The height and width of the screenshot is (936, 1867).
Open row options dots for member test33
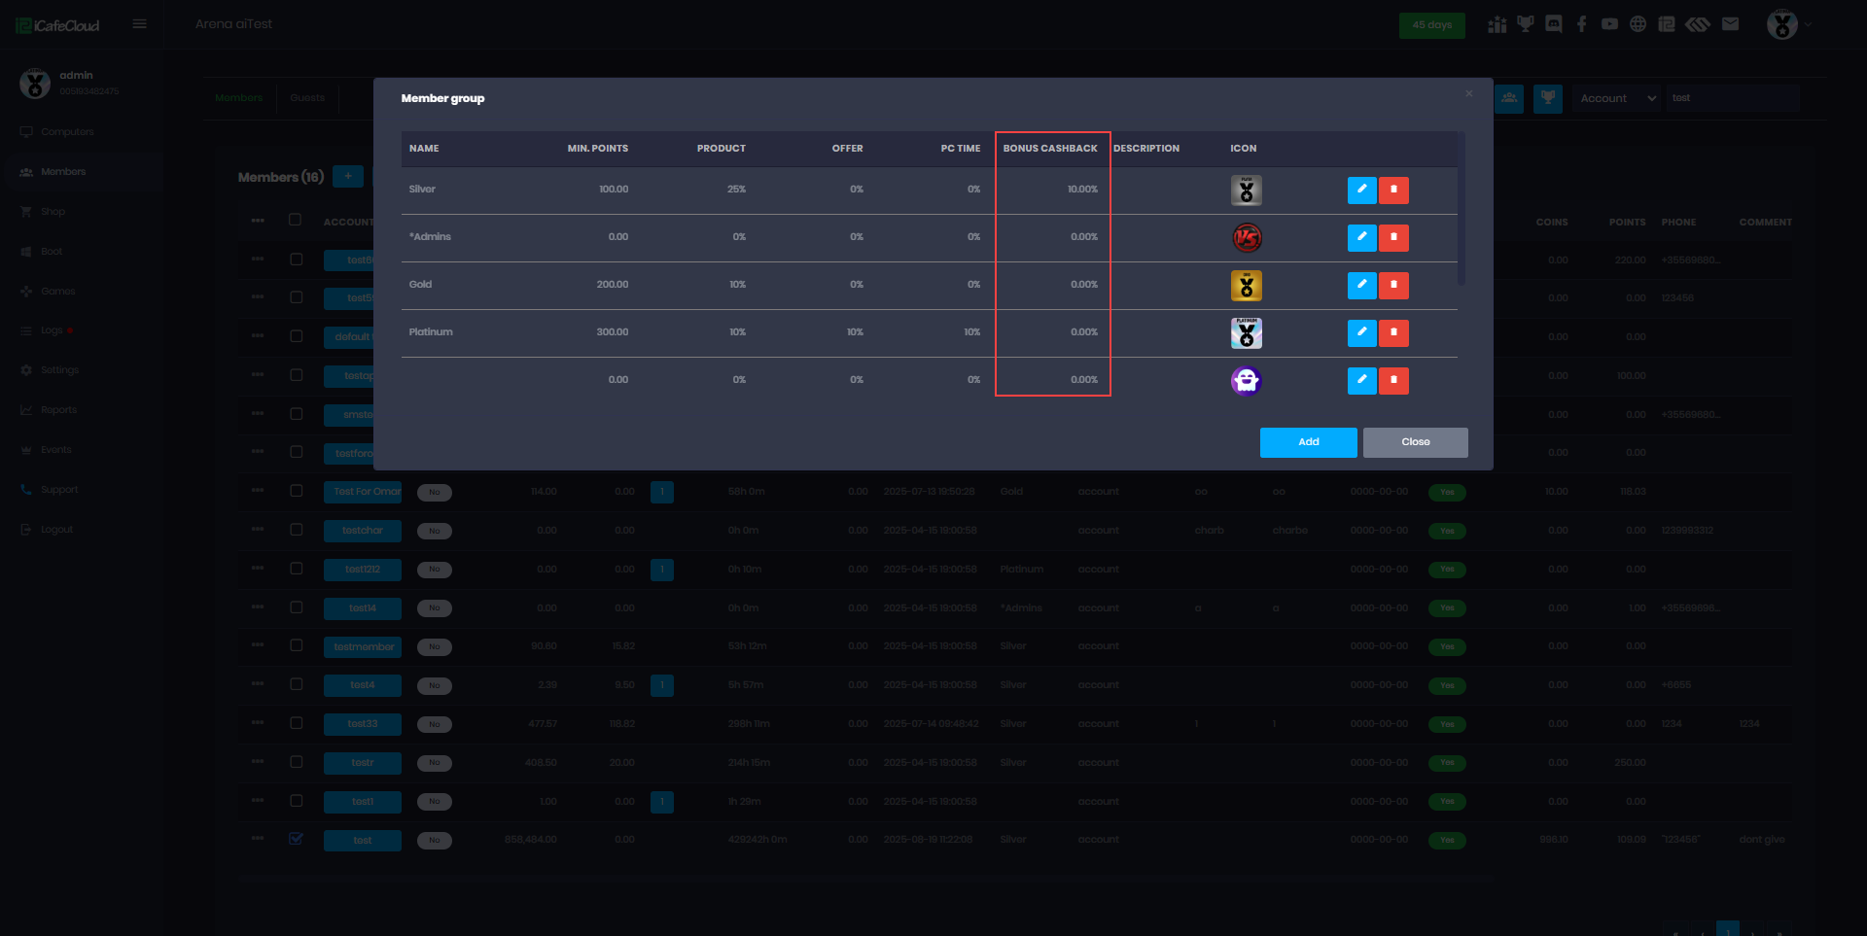[x=258, y=723]
